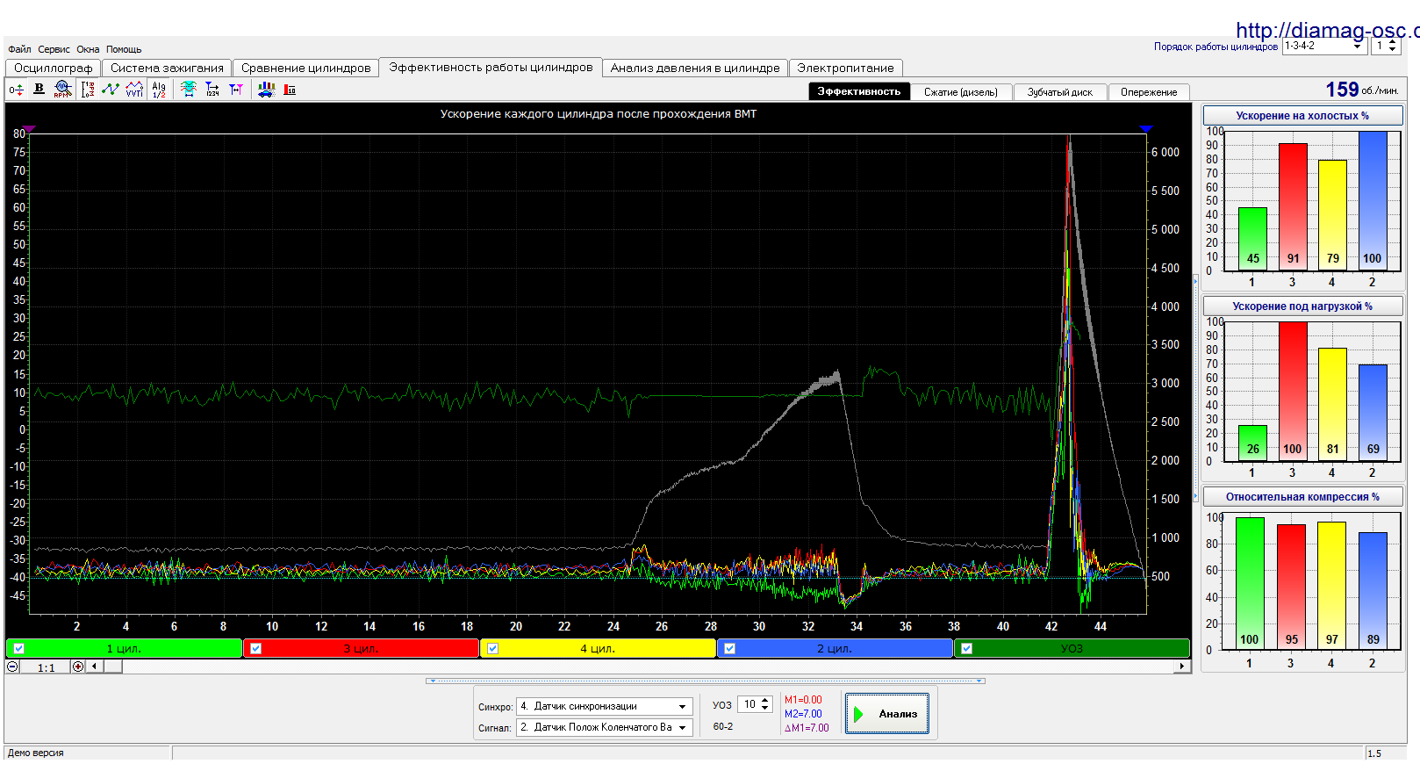Click the top-right spinner showing 1
This screenshot has width=1420, height=764.
[x=1387, y=46]
